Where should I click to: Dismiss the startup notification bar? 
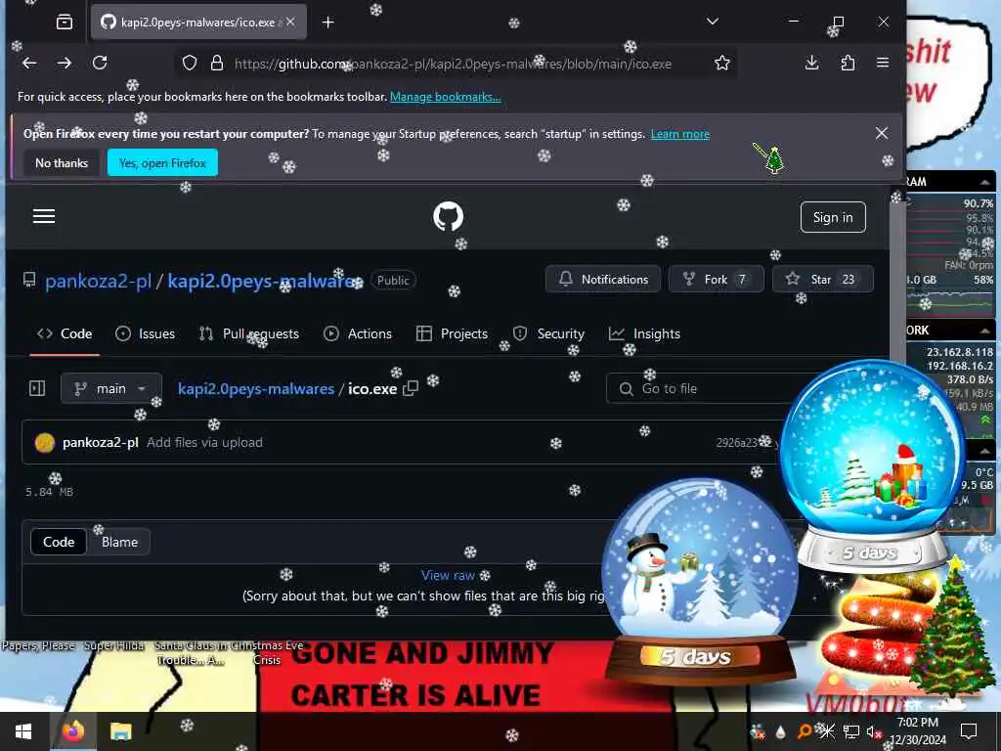[x=882, y=133]
